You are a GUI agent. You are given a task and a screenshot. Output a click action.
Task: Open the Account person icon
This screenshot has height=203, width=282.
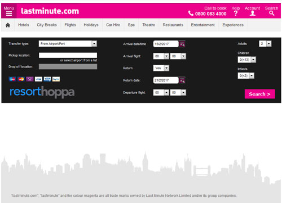tap(253, 13)
